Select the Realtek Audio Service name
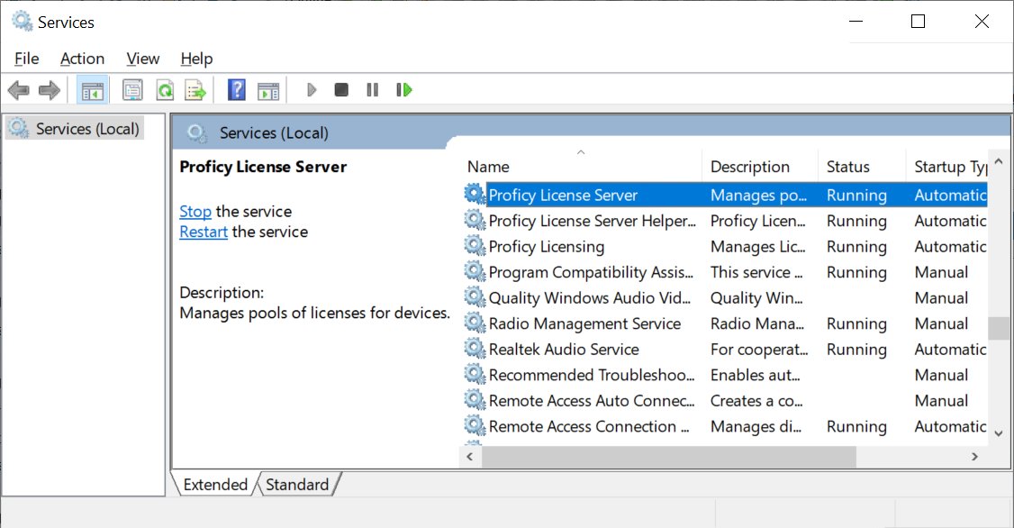Screen dimensions: 1014x528 564,350
